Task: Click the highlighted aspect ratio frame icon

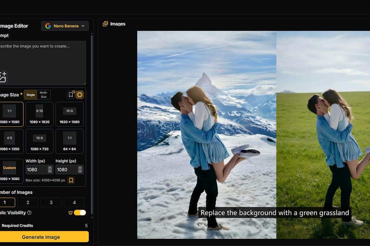Action: click(x=79, y=95)
